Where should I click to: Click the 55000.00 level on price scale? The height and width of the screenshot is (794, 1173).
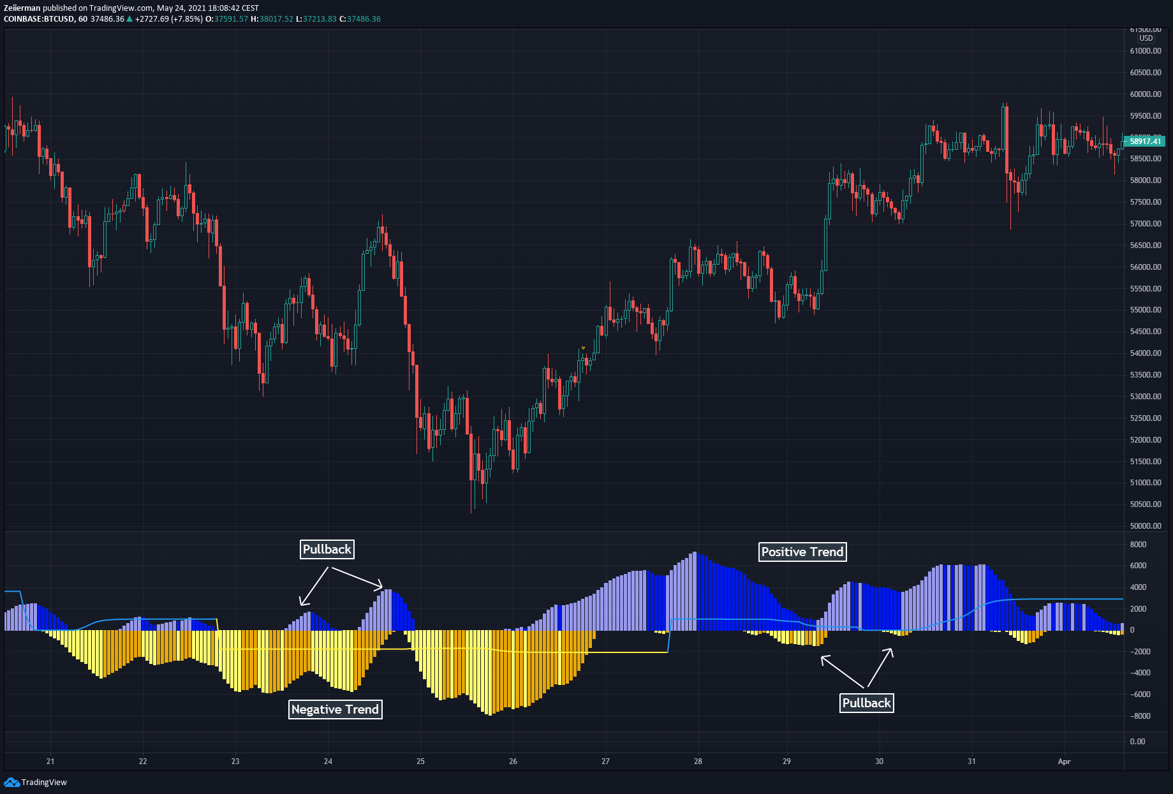click(x=1146, y=310)
